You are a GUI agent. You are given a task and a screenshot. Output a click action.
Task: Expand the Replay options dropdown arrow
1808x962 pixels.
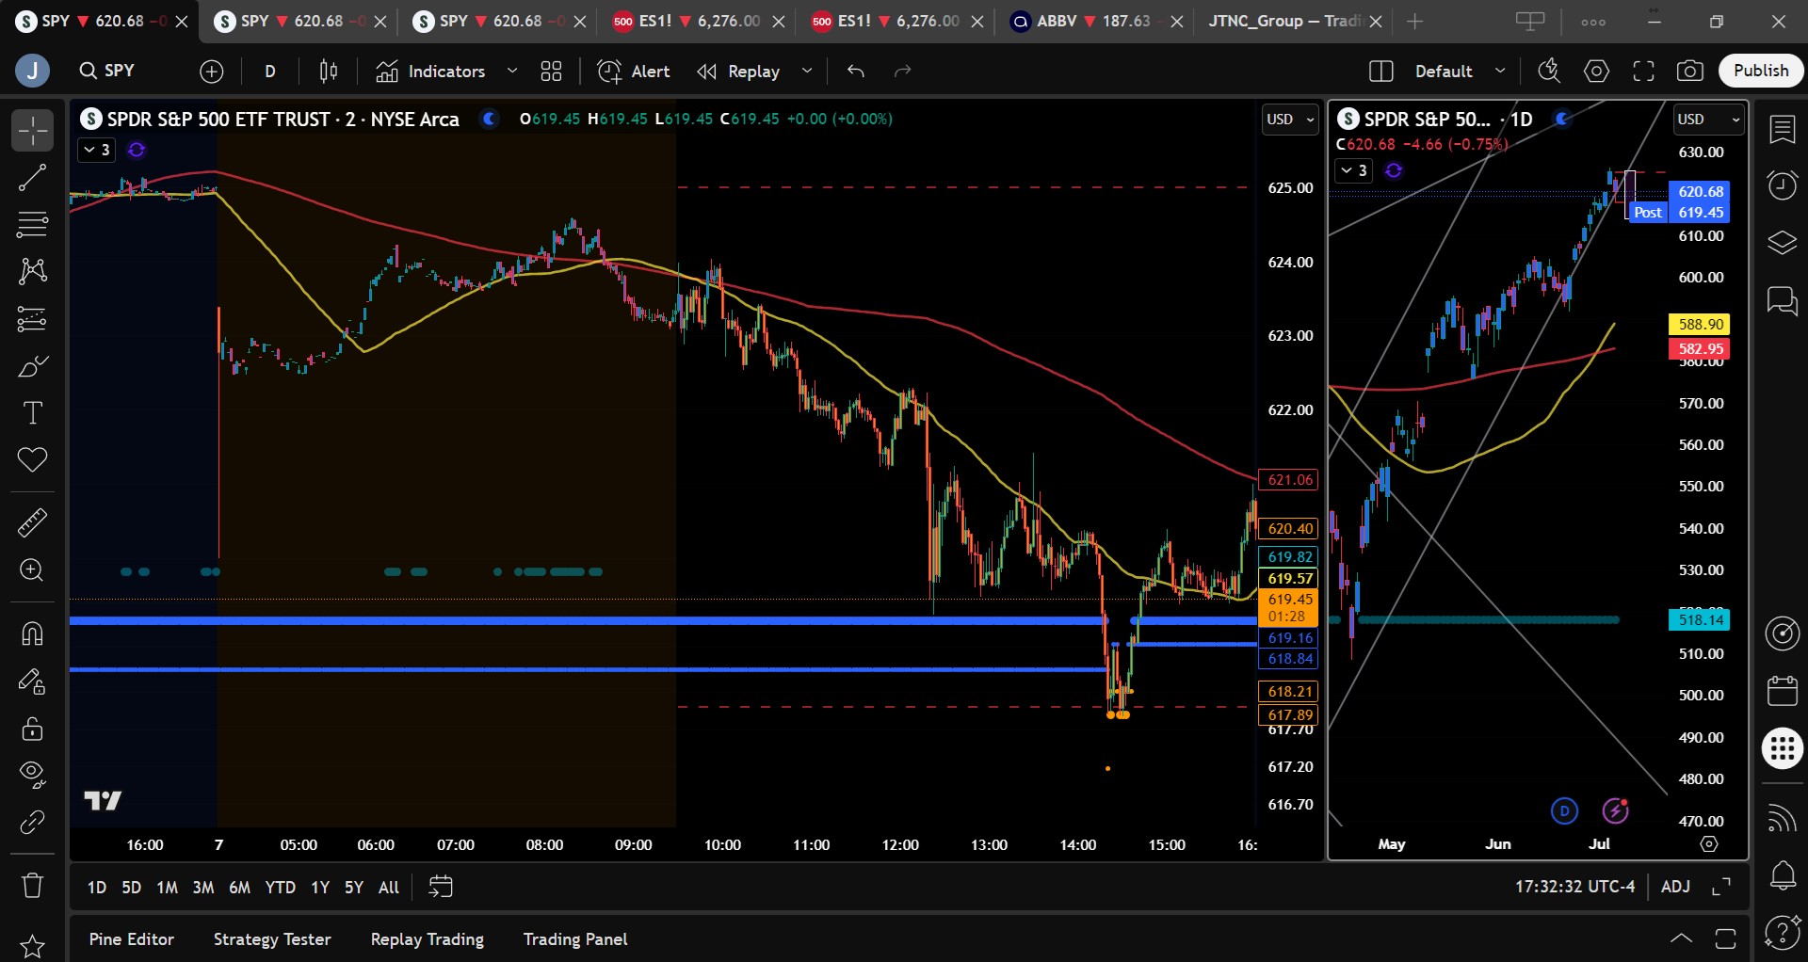click(x=807, y=71)
